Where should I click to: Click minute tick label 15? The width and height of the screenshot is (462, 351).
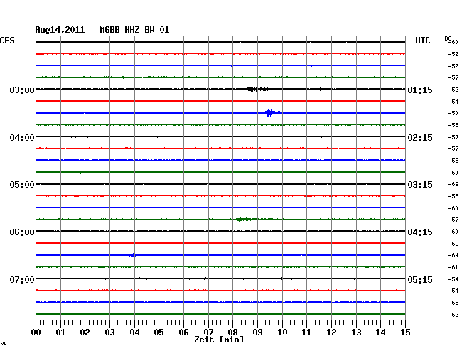pyautogui.click(x=405, y=333)
